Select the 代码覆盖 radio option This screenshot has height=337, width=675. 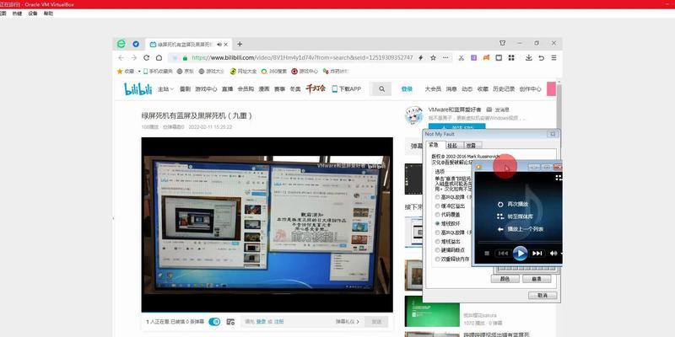click(x=437, y=215)
